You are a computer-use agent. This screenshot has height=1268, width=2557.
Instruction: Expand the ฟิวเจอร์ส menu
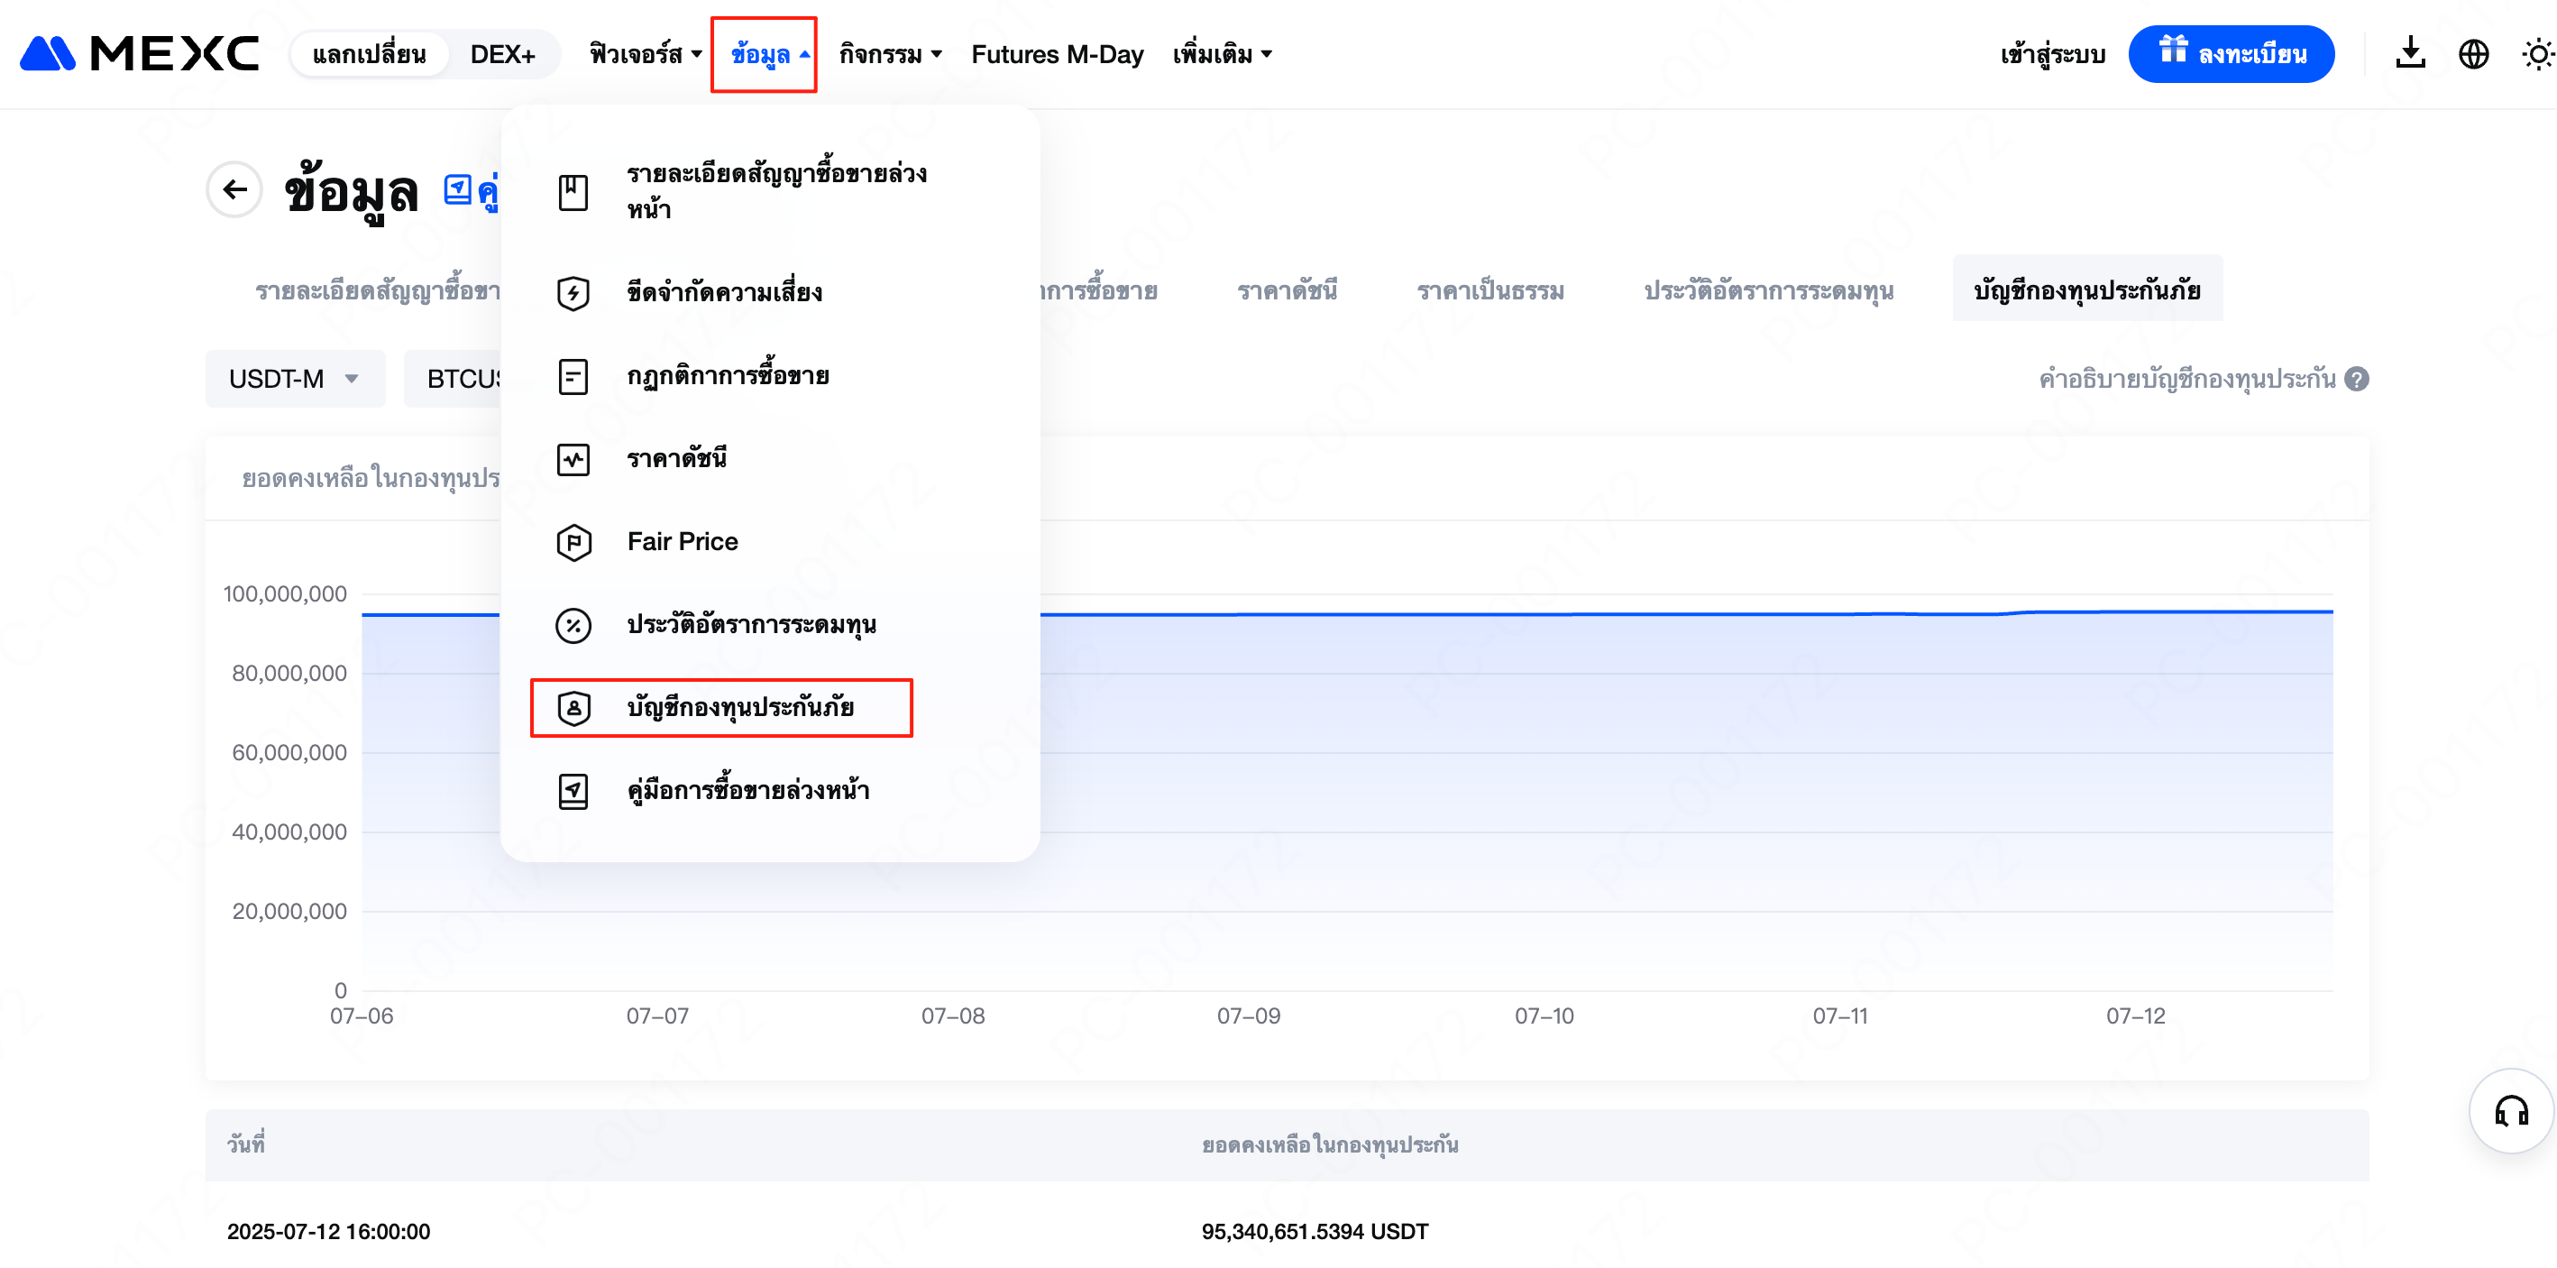click(x=646, y=53)
